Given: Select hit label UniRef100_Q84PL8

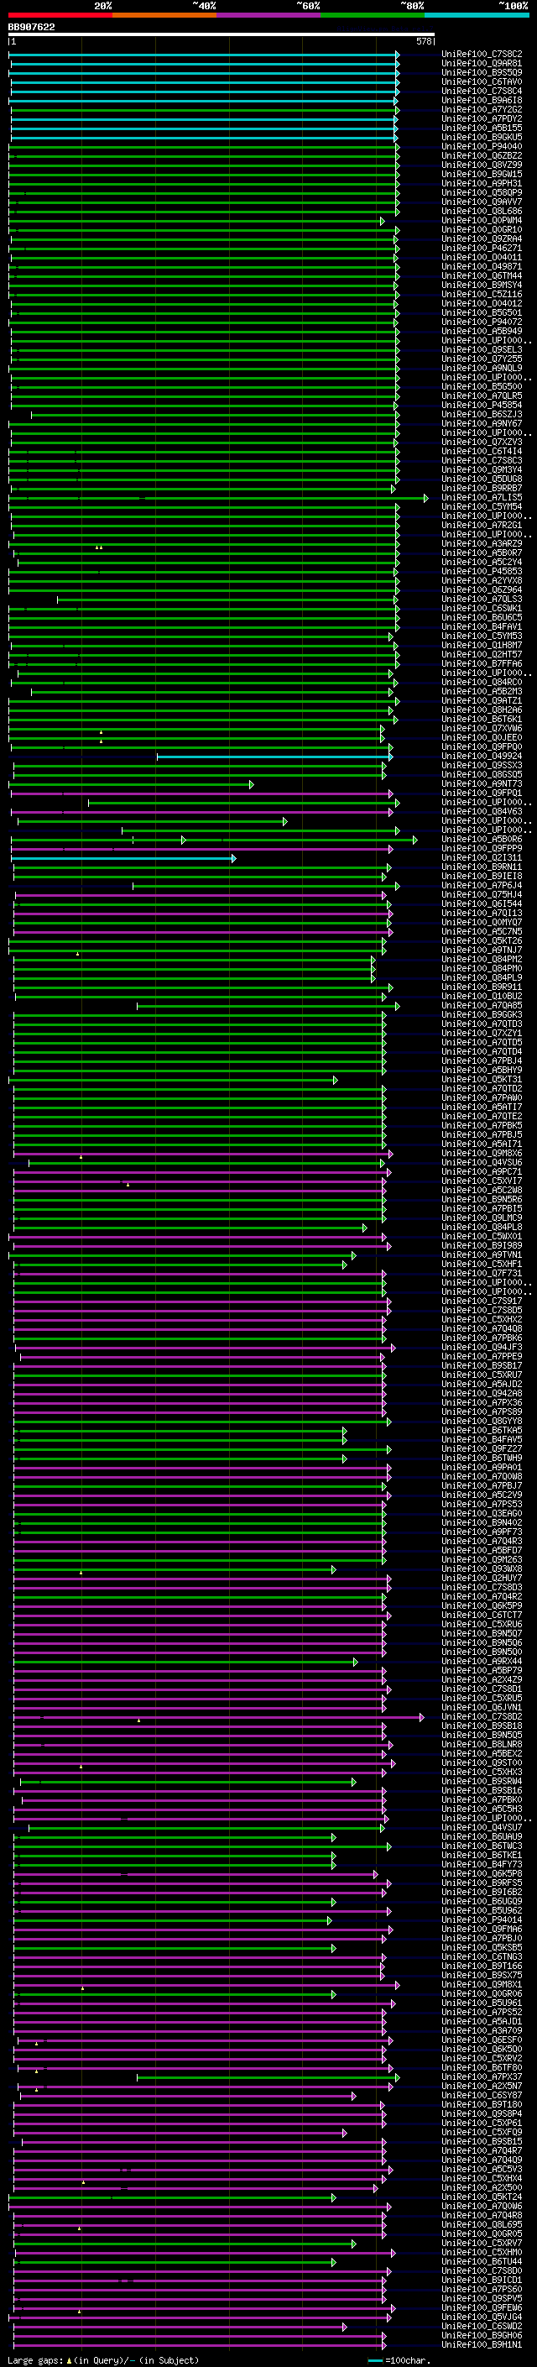Looking at the screenshot, I should 482,1228.
